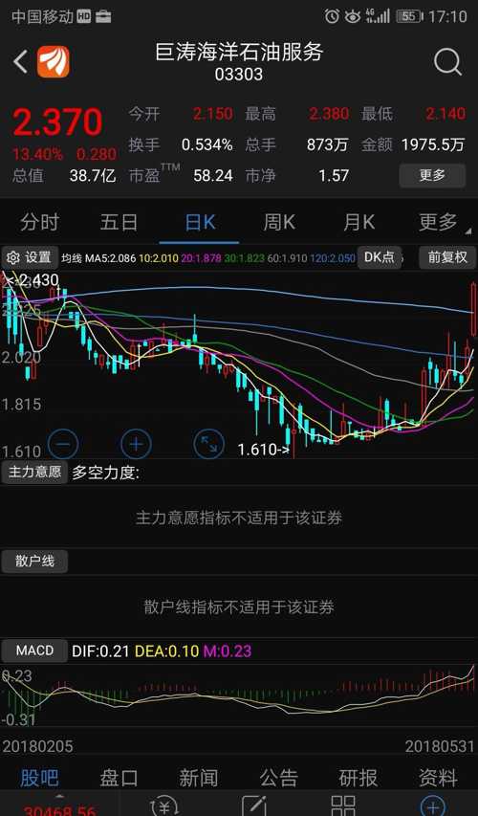Toggle the DK点 indicator
The width and height of the screenshot is (478, 816).
[x=380, y=257]
